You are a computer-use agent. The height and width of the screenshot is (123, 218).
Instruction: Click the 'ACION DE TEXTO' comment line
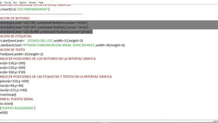click(x=12, y=50)
